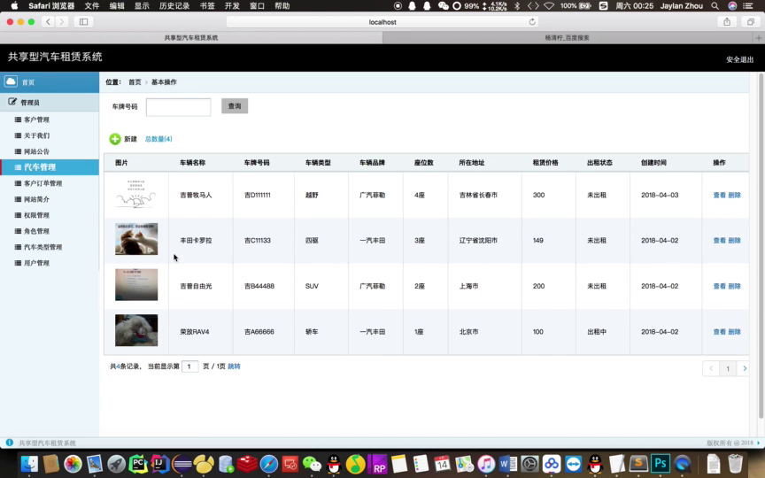Click the 车牌号码 search input field

point(179,107)
